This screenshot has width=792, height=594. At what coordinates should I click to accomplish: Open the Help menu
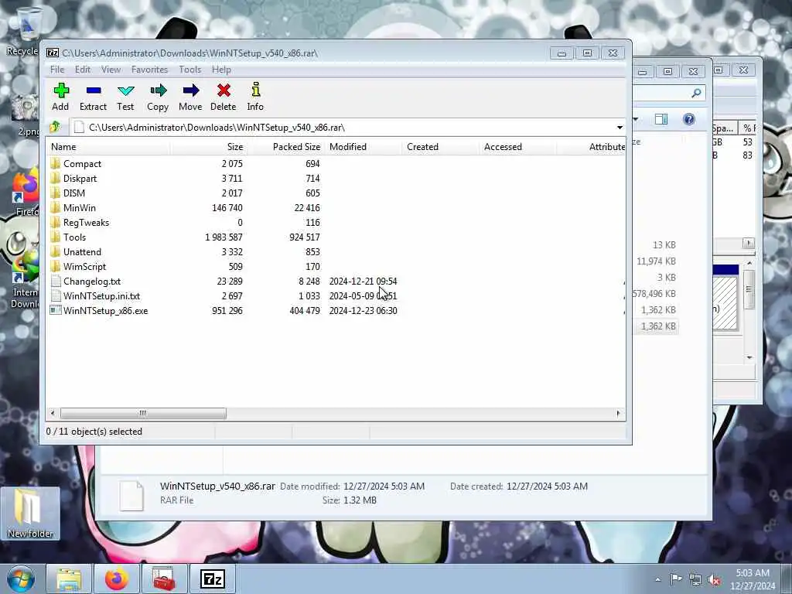pyautogui.click(x=221, y=70)
